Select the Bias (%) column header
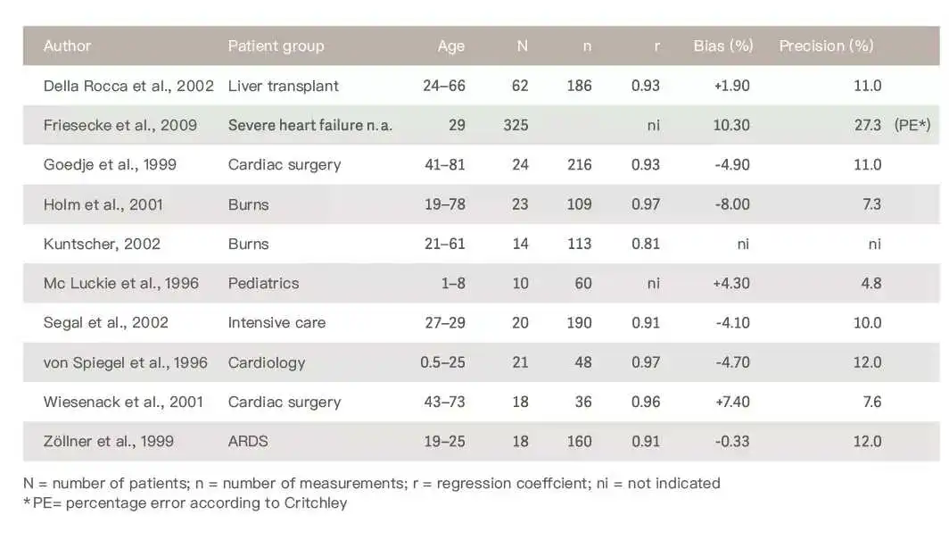The width and height of the screenshot is (949, 540). pos(723,46)
